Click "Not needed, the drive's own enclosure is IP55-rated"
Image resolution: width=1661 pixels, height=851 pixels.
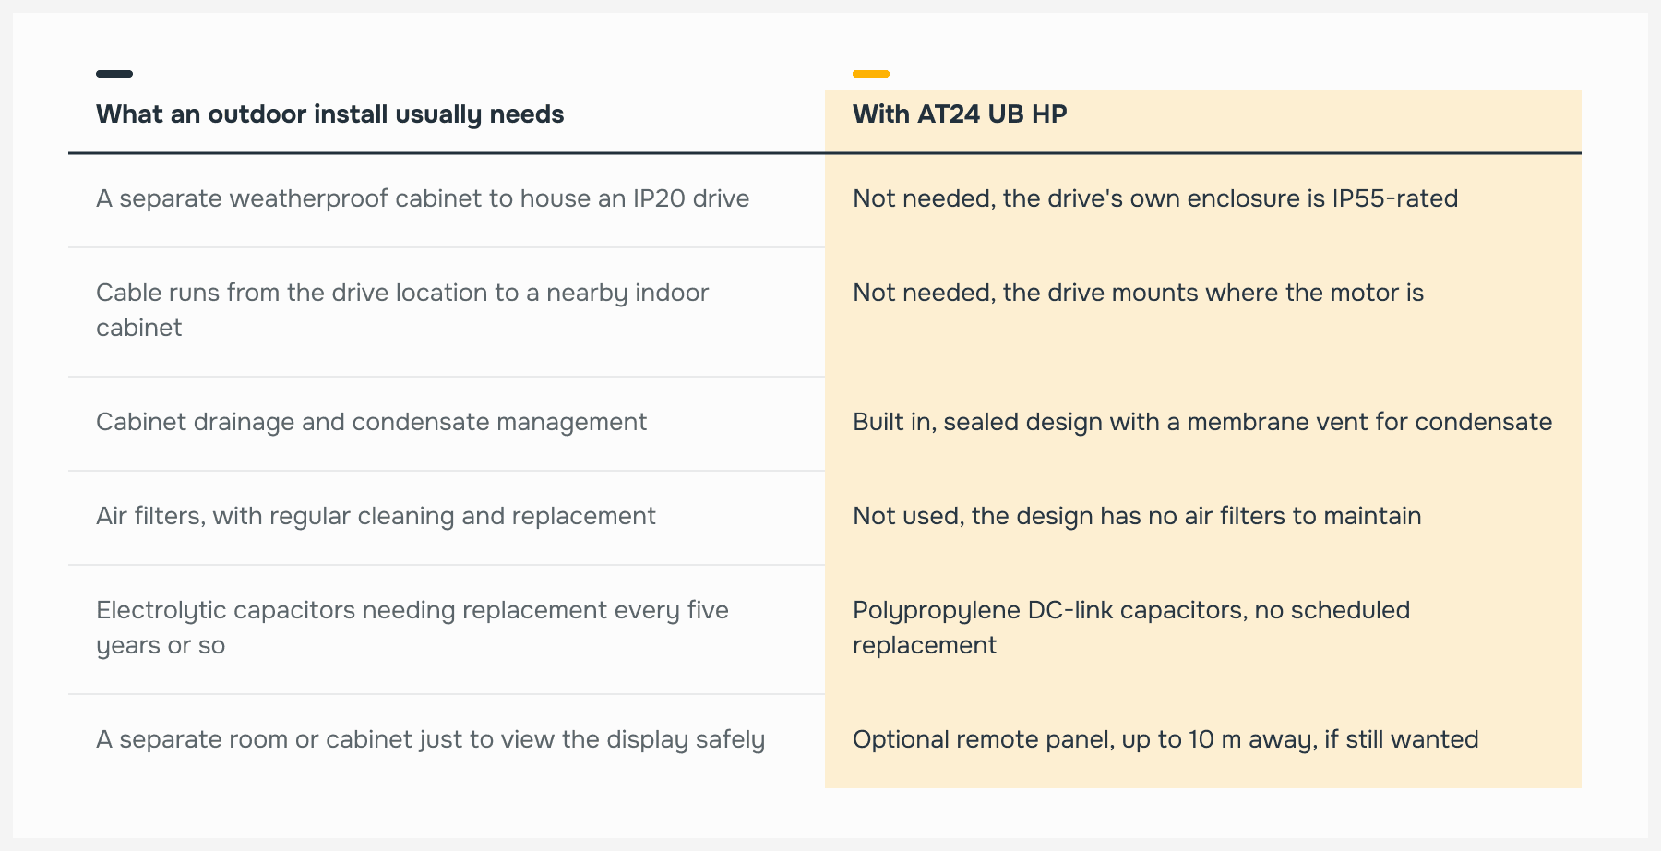point(1155,198)
